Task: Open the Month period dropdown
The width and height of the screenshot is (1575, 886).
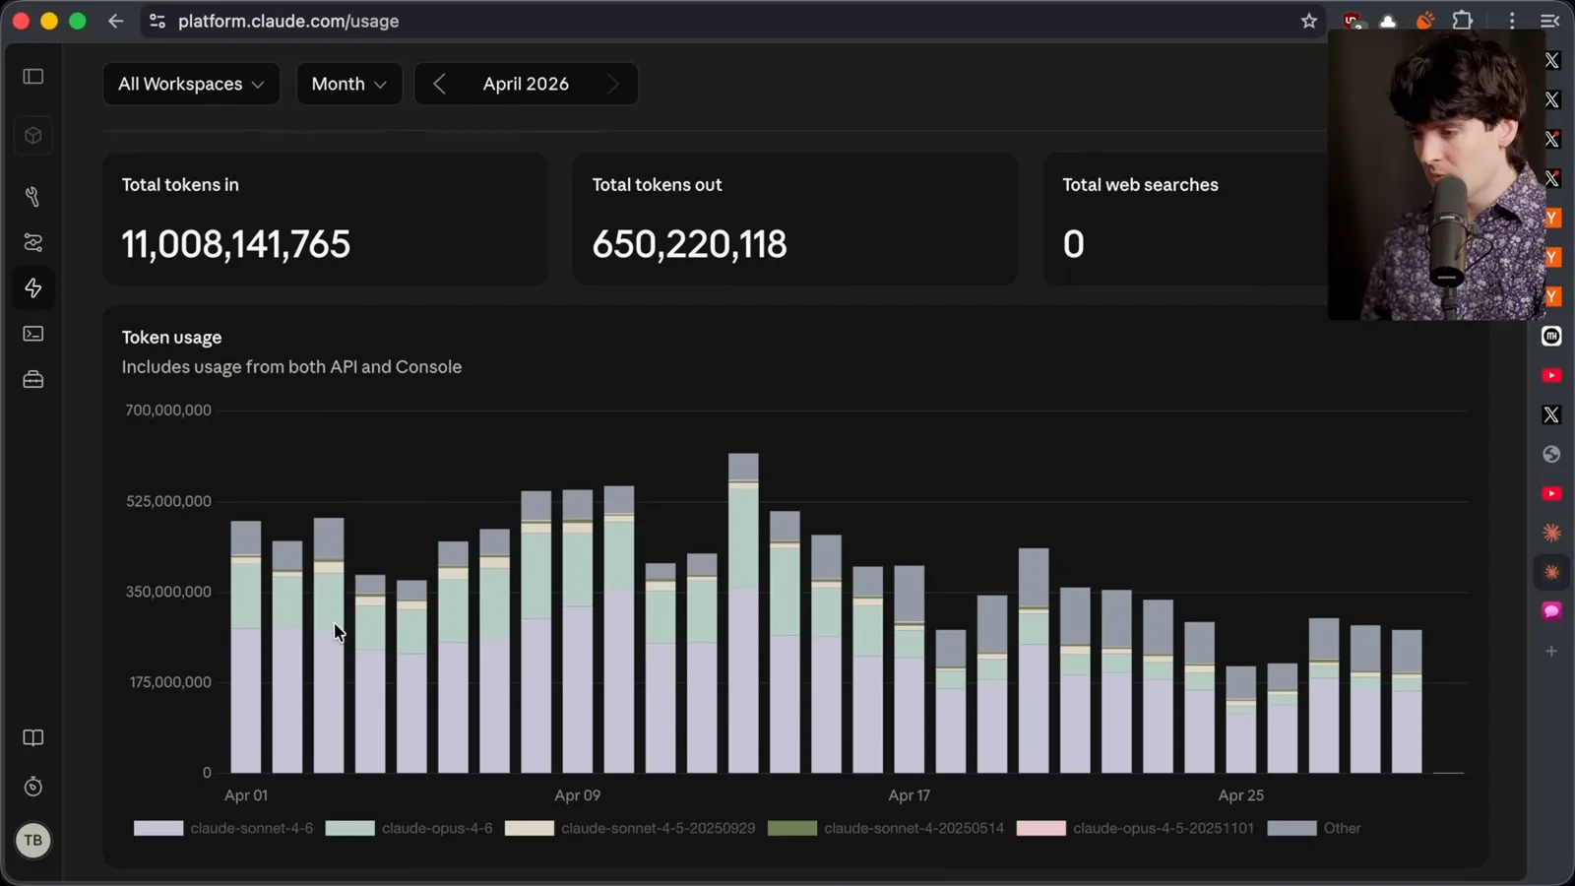Action: (x=349, y=84)
